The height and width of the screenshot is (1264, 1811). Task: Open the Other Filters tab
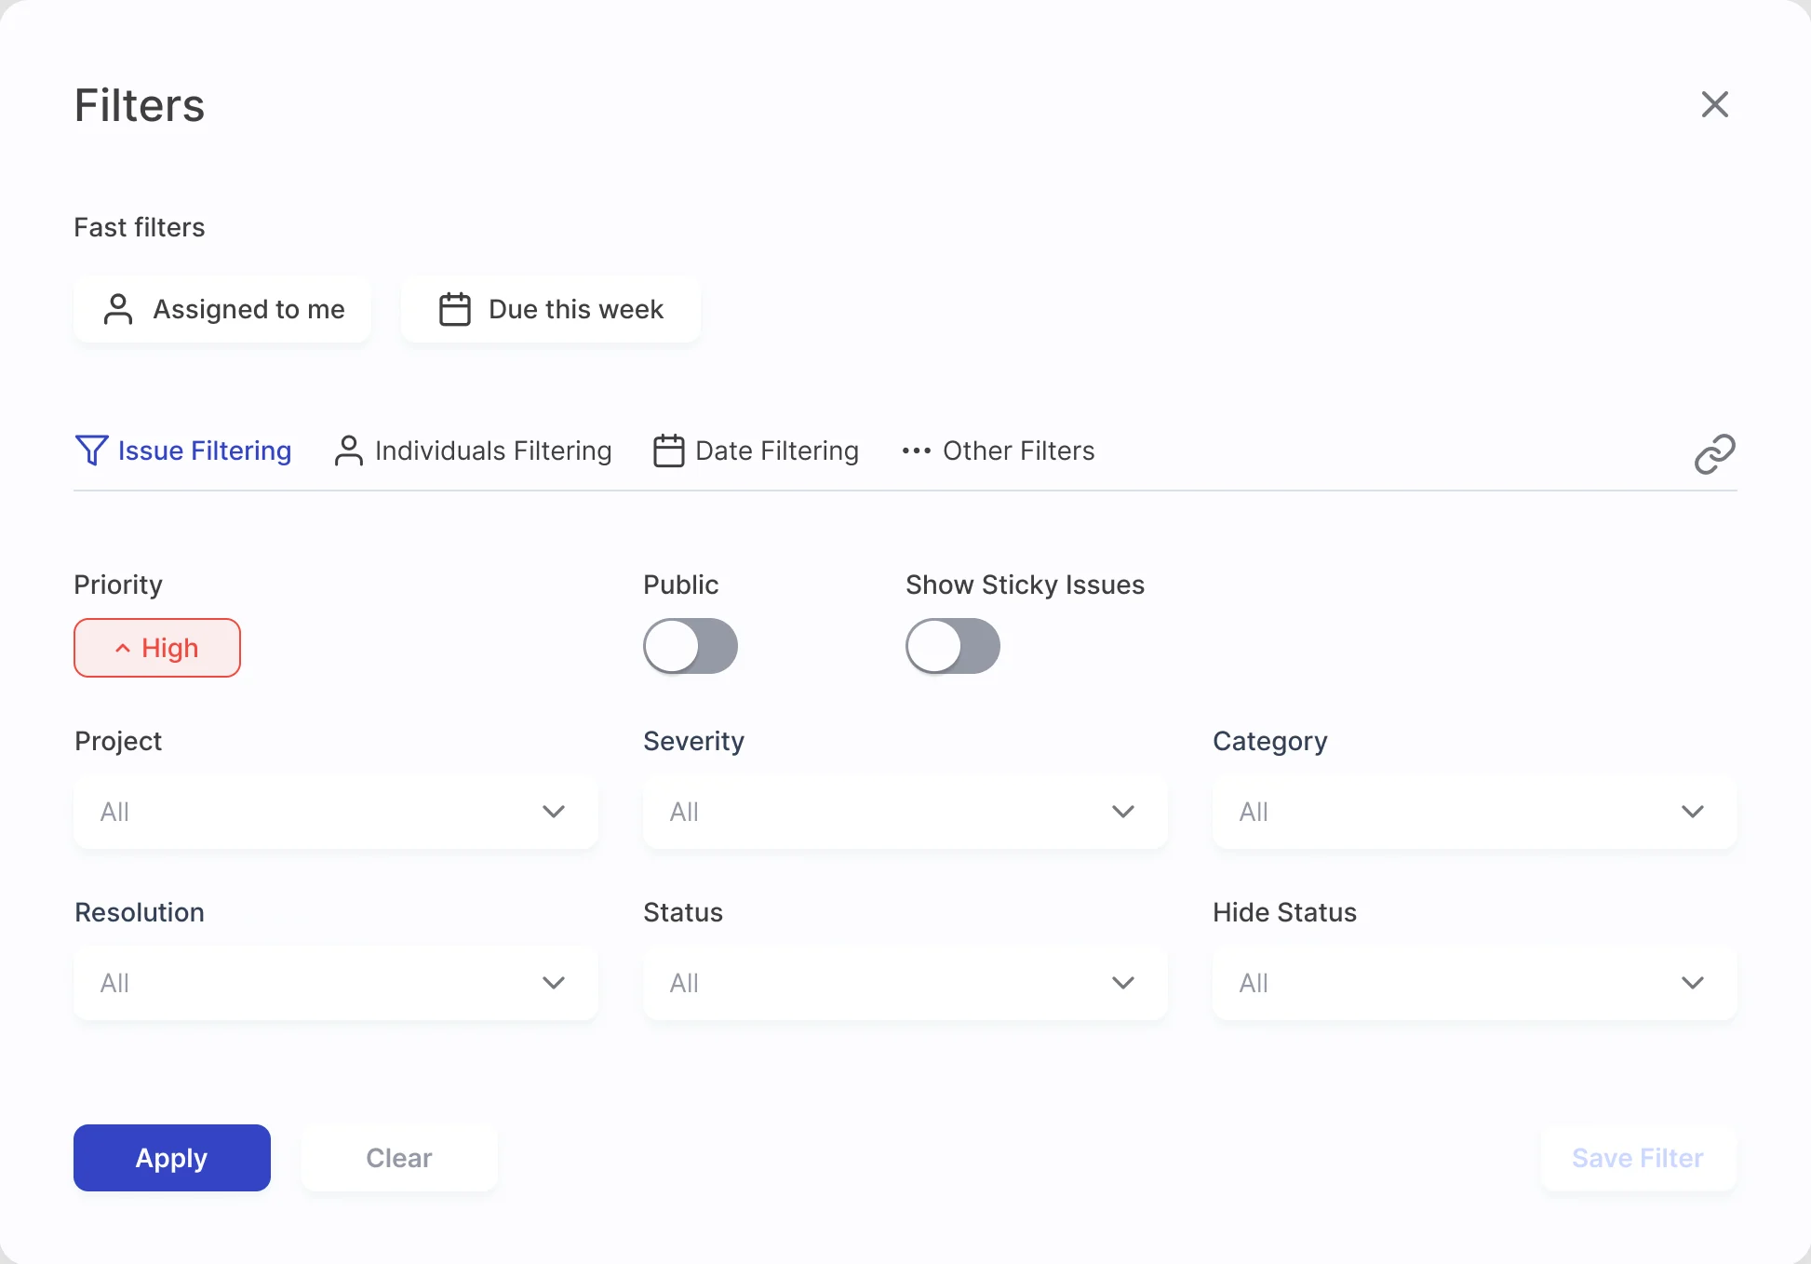tap(998, 450)
